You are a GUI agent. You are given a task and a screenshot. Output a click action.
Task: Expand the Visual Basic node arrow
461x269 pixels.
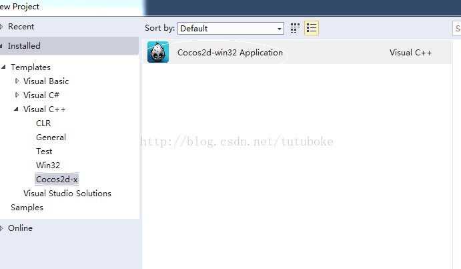point(17,81)
